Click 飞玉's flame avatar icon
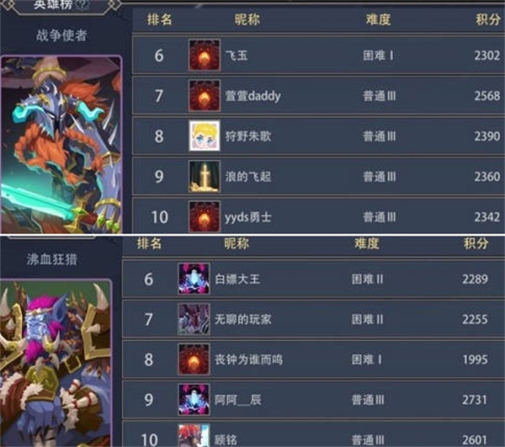This screenshot has width=505, height=447. (x=205, y=55)
